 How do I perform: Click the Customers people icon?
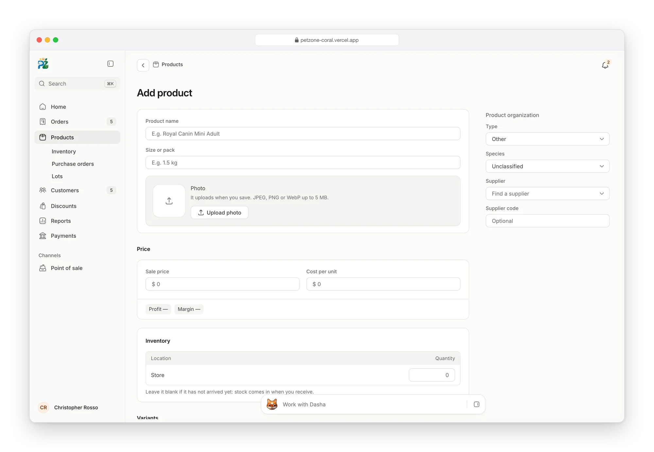(43, 190)
